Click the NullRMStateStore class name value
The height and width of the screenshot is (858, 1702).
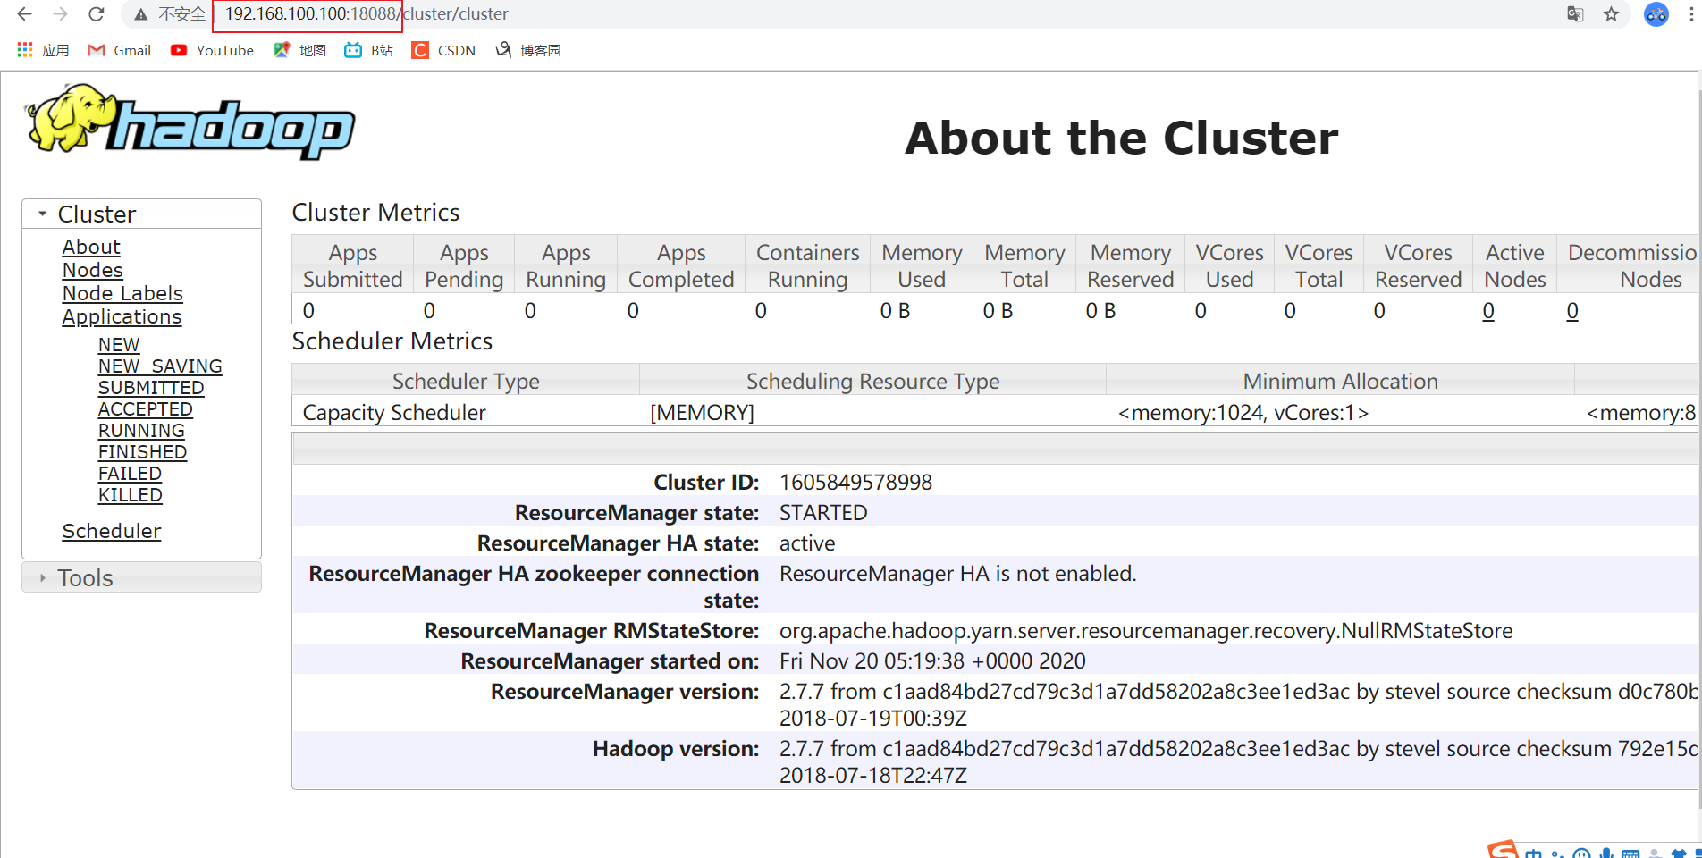coord(1146,631)
